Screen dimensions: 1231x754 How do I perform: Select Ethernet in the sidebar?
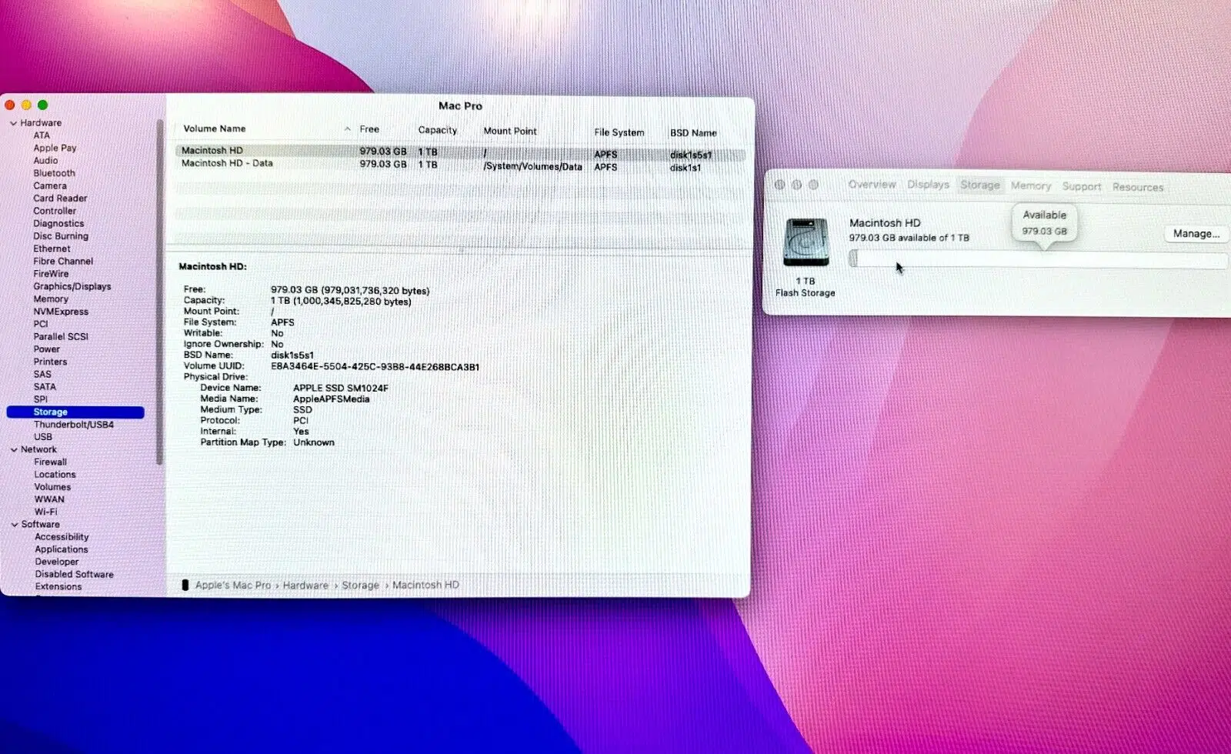coord(52,249)
